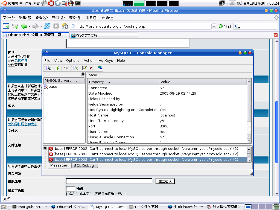Click the Firefox Home icon

click(65, 26)
